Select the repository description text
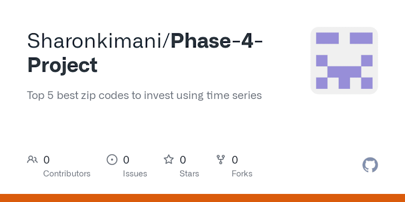This screenshot has width=405, height=202. [144, 95]
